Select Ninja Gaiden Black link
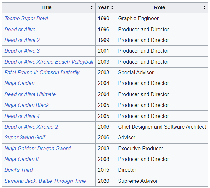The width and height of the screenshot is (210, 188). click(26, 105)
